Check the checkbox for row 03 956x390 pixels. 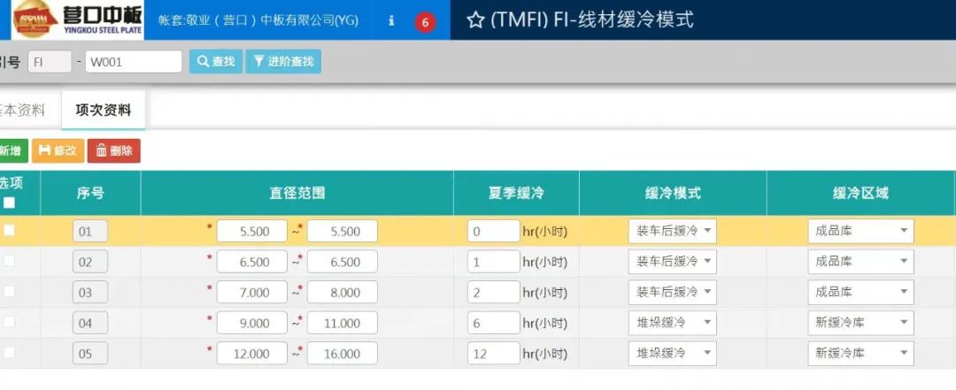[9, 291]
